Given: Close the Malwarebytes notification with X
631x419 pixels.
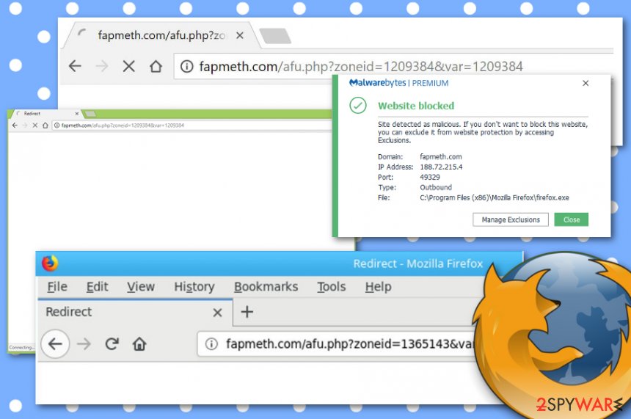Looking at the screenshot, I should pos(586,83).
